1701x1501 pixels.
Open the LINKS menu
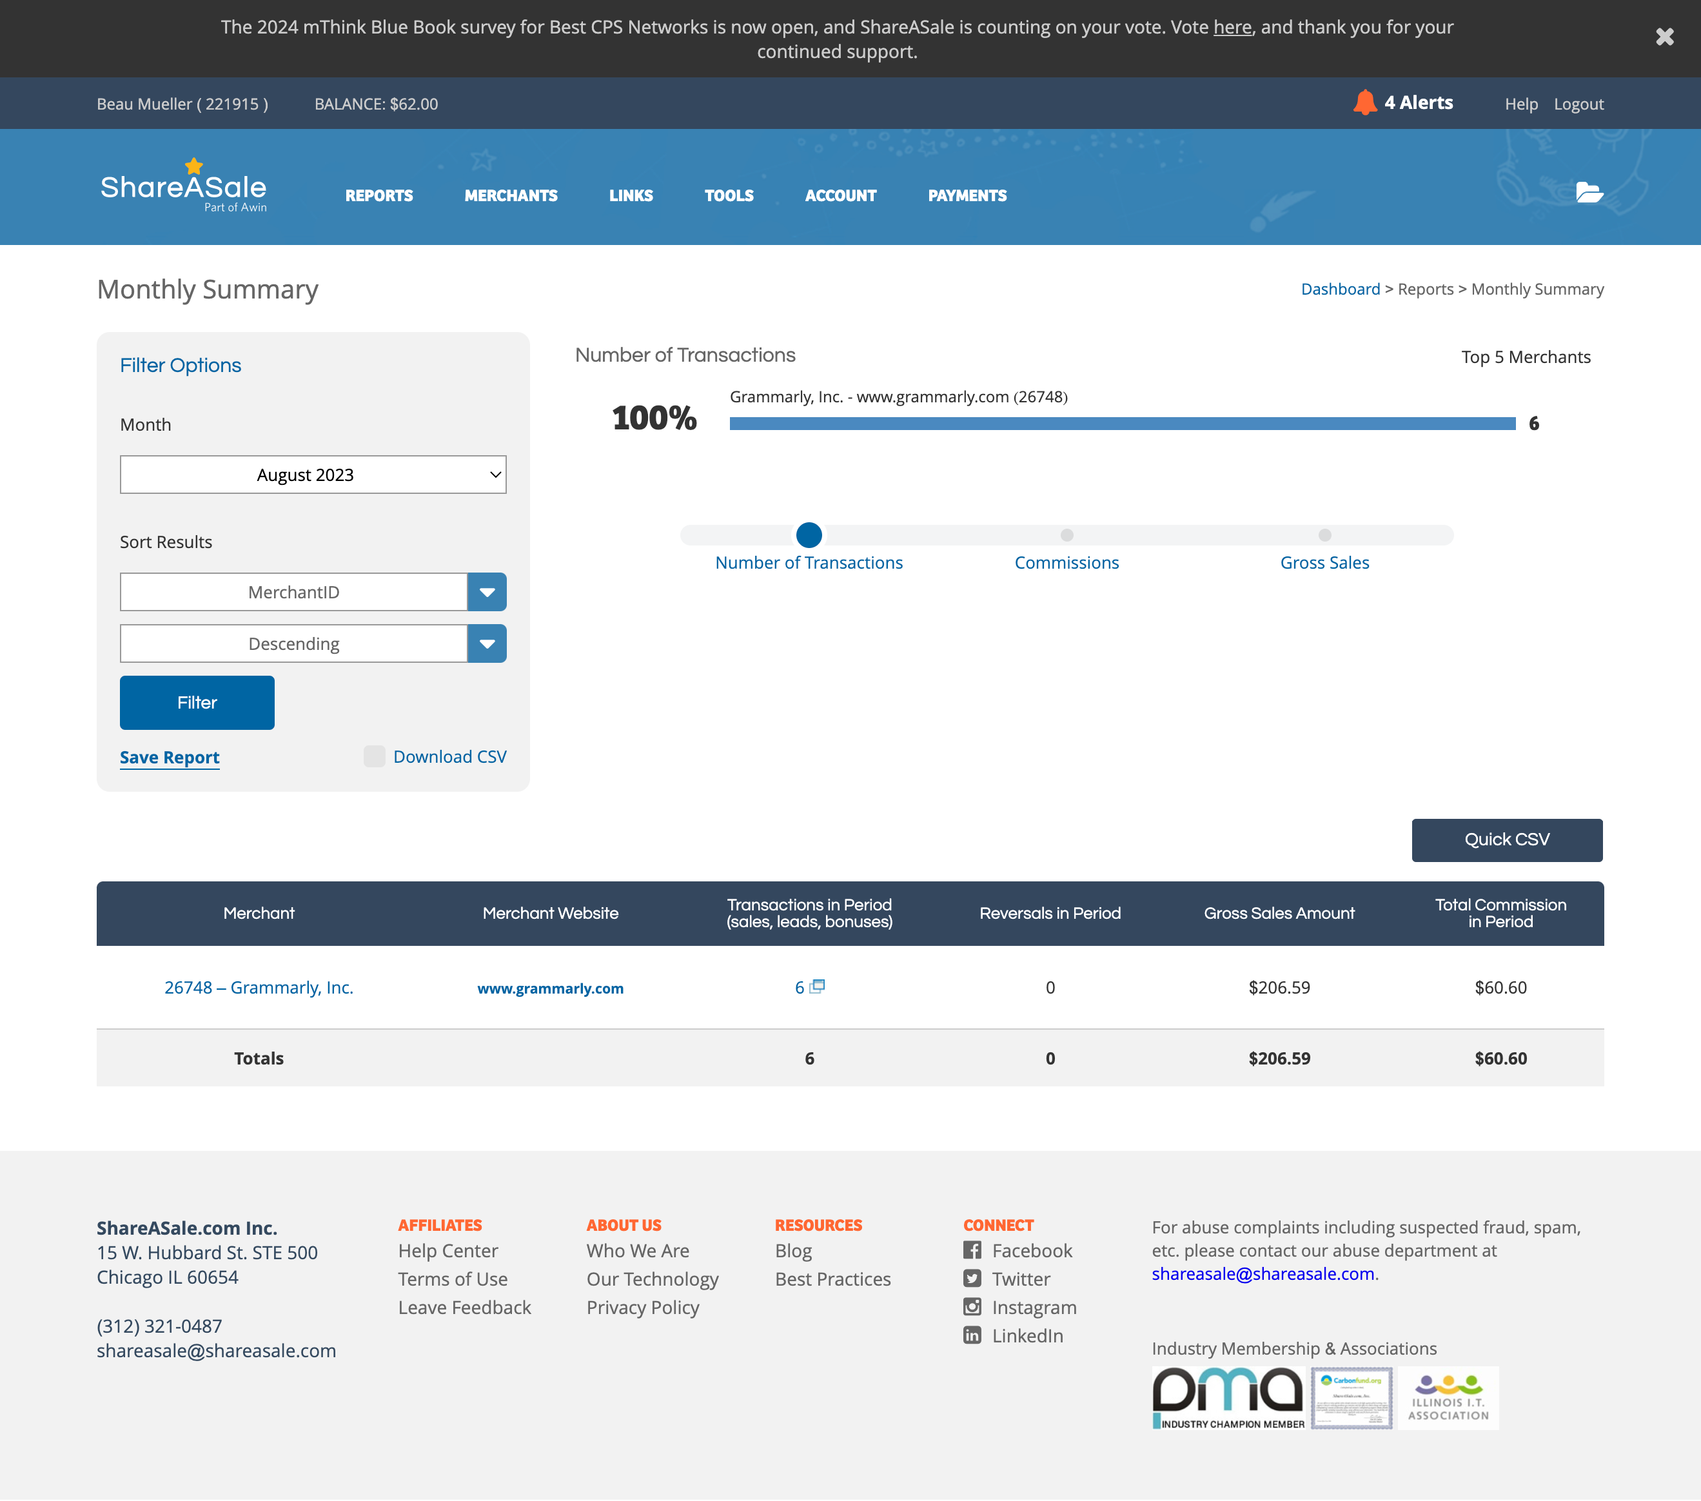[631, 195]
